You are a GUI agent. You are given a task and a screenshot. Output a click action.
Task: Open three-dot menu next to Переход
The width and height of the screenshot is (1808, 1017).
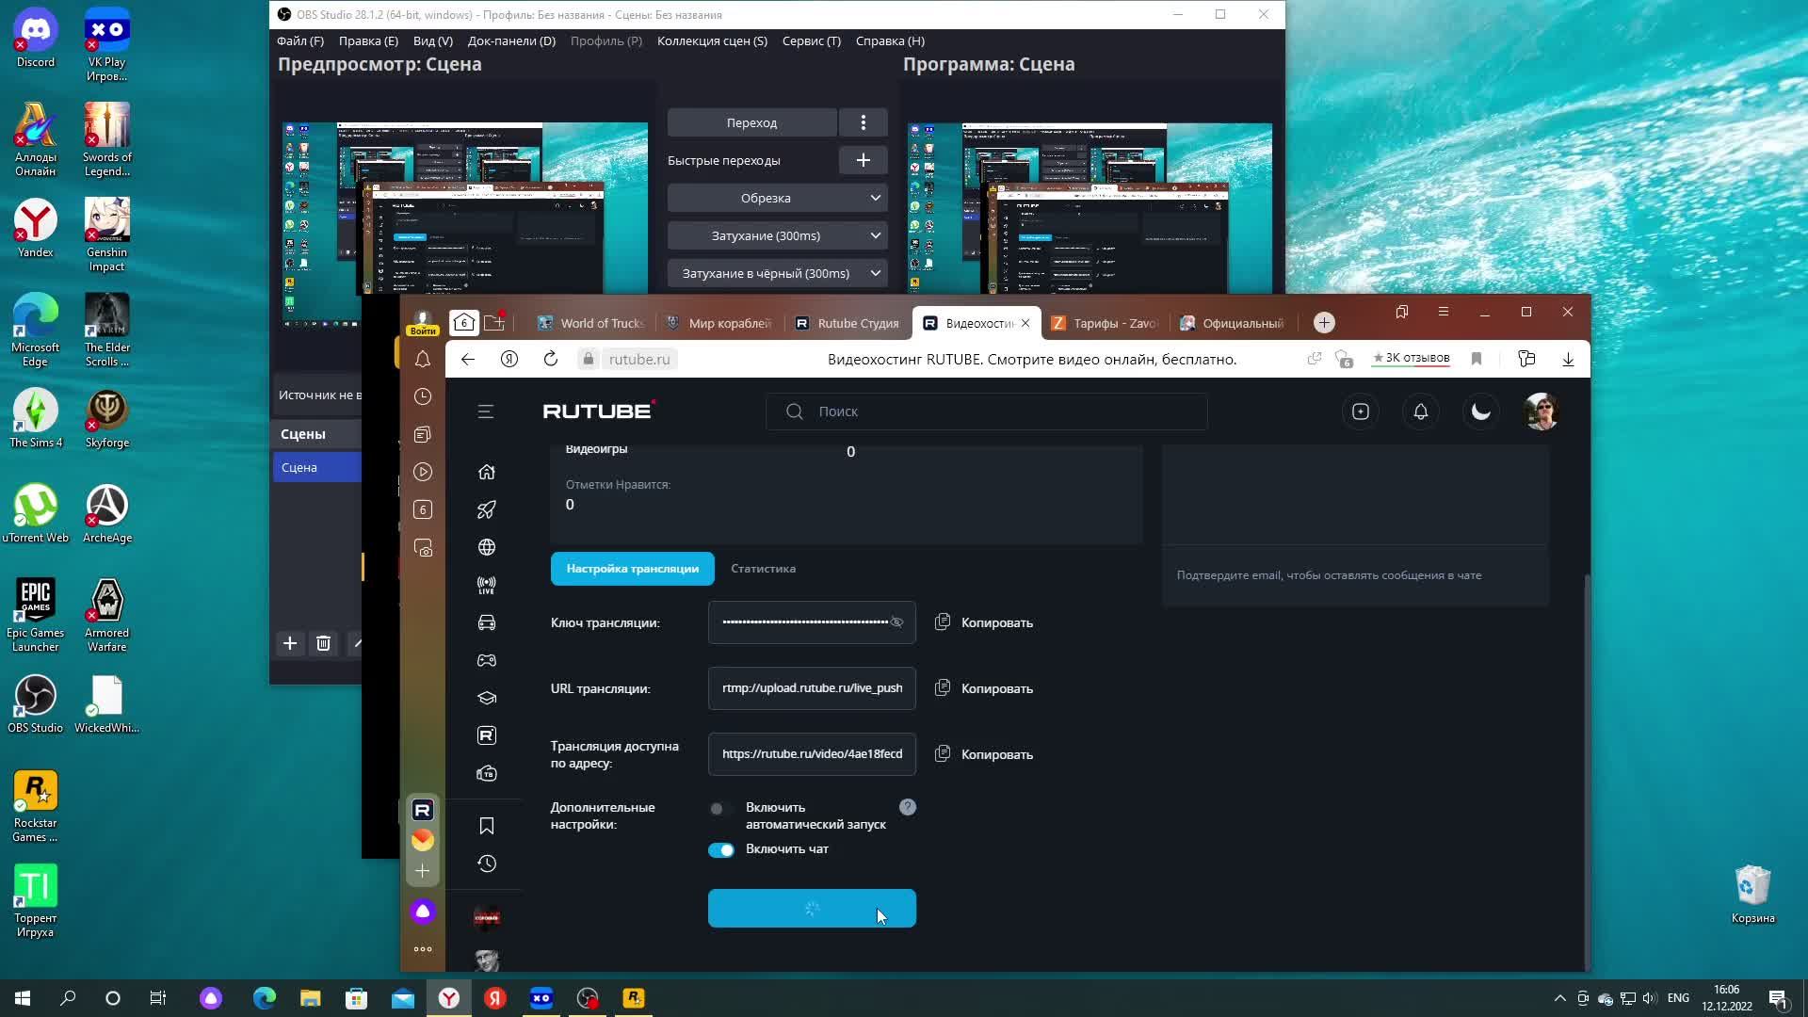pos(863,122)
